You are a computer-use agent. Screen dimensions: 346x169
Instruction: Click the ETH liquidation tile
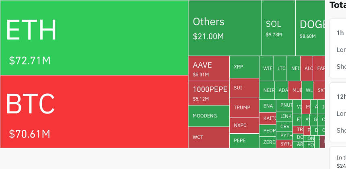[94, 38]
